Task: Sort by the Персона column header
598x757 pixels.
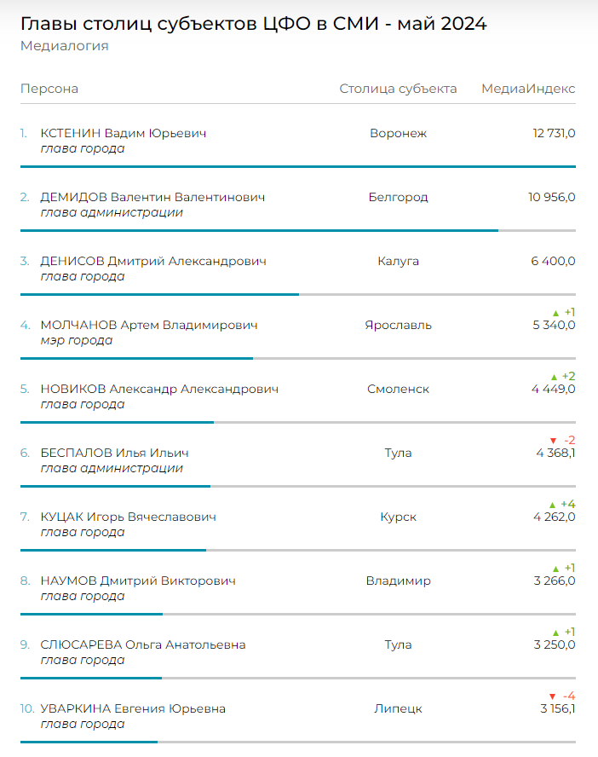Action: pyautogui.click(x=49, y=89)
